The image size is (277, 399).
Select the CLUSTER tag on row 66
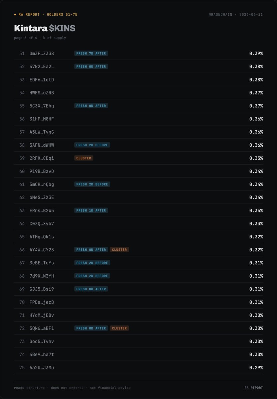[119, 250]
